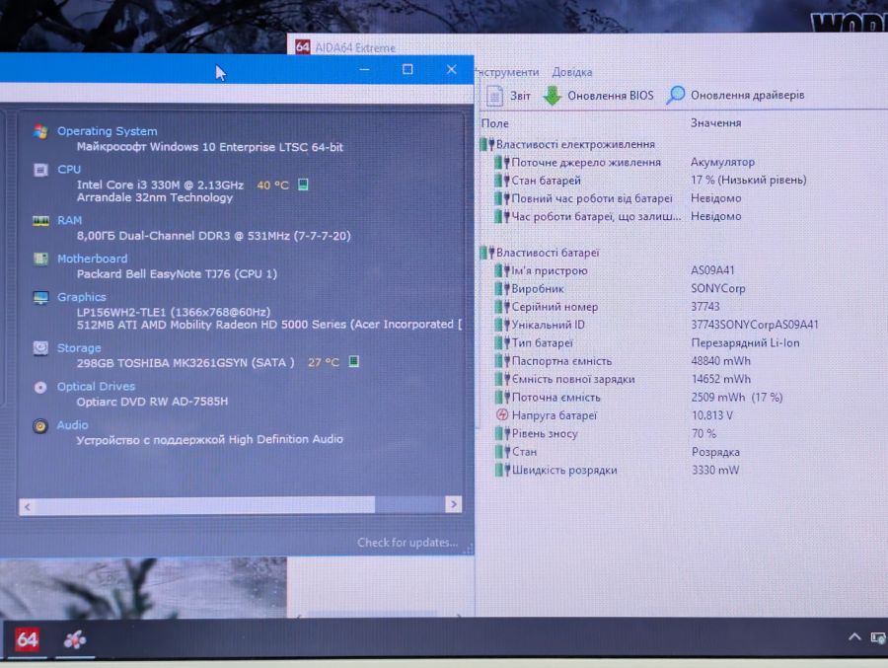Open the Storage section link

coord(79,347)
